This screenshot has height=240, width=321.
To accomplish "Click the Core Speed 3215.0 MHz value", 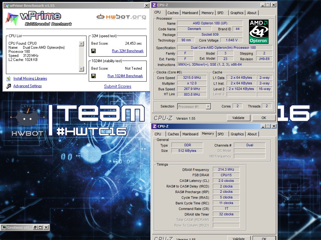I will (x=192, y=78).
